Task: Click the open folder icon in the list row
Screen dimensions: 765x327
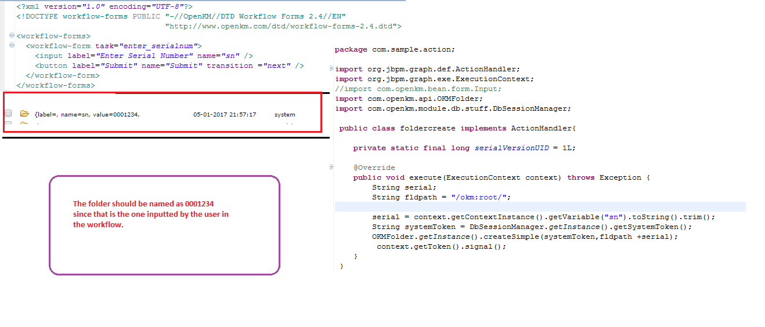Action: pos(24,114)
